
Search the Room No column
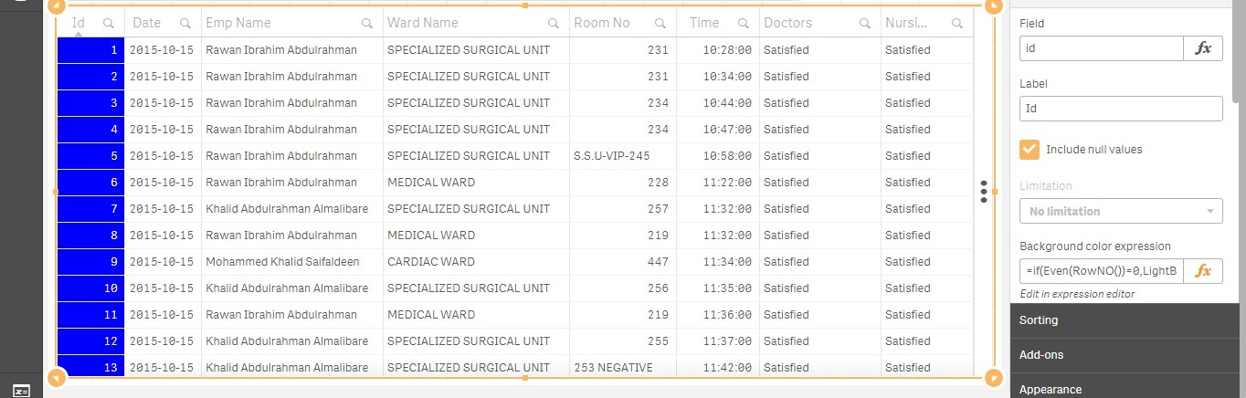pos(660,23)
